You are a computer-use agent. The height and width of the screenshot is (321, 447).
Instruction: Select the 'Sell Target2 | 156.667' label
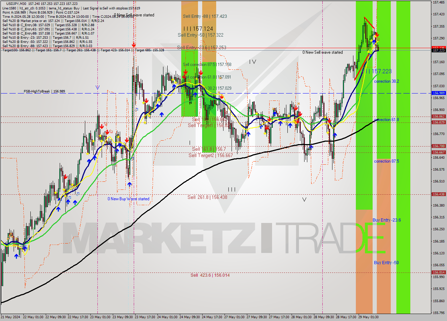point(211,155)
